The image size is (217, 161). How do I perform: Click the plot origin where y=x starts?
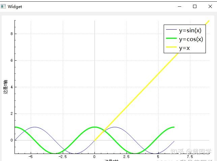click(x=94, y=140)
